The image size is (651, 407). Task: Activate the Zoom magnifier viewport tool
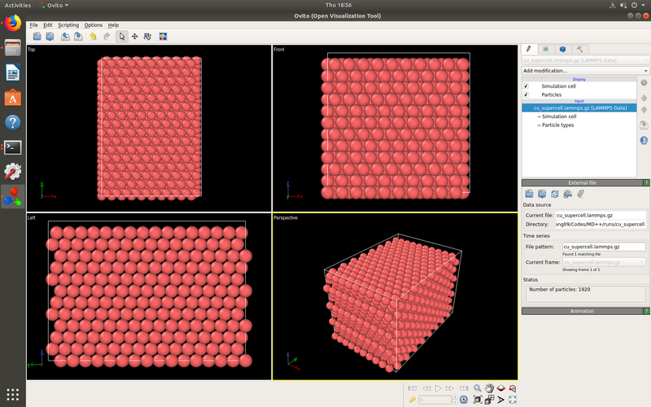coord(478,388)
